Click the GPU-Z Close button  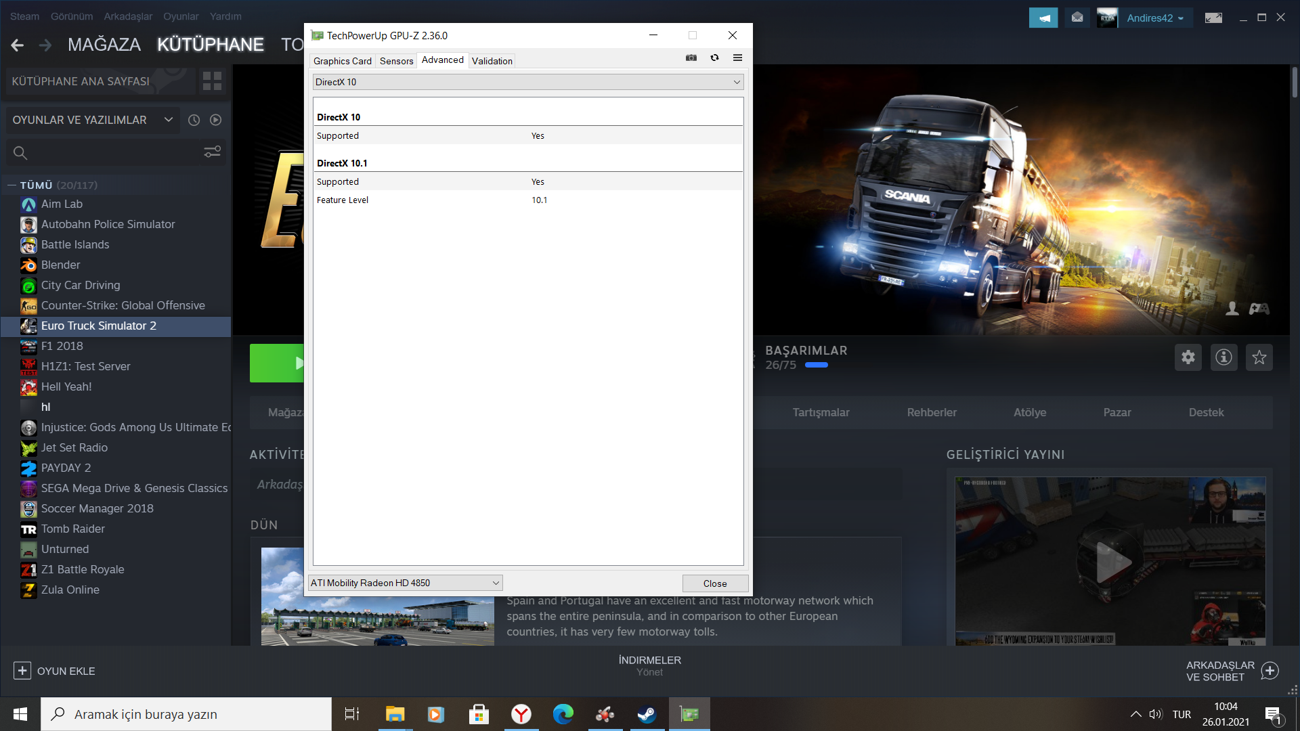pyautogui.click(x=714, y=583)
